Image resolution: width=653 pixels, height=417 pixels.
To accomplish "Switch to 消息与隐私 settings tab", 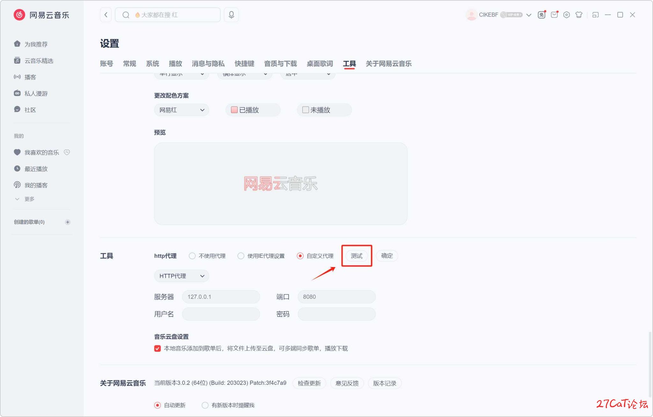I will tap(208, 64).
